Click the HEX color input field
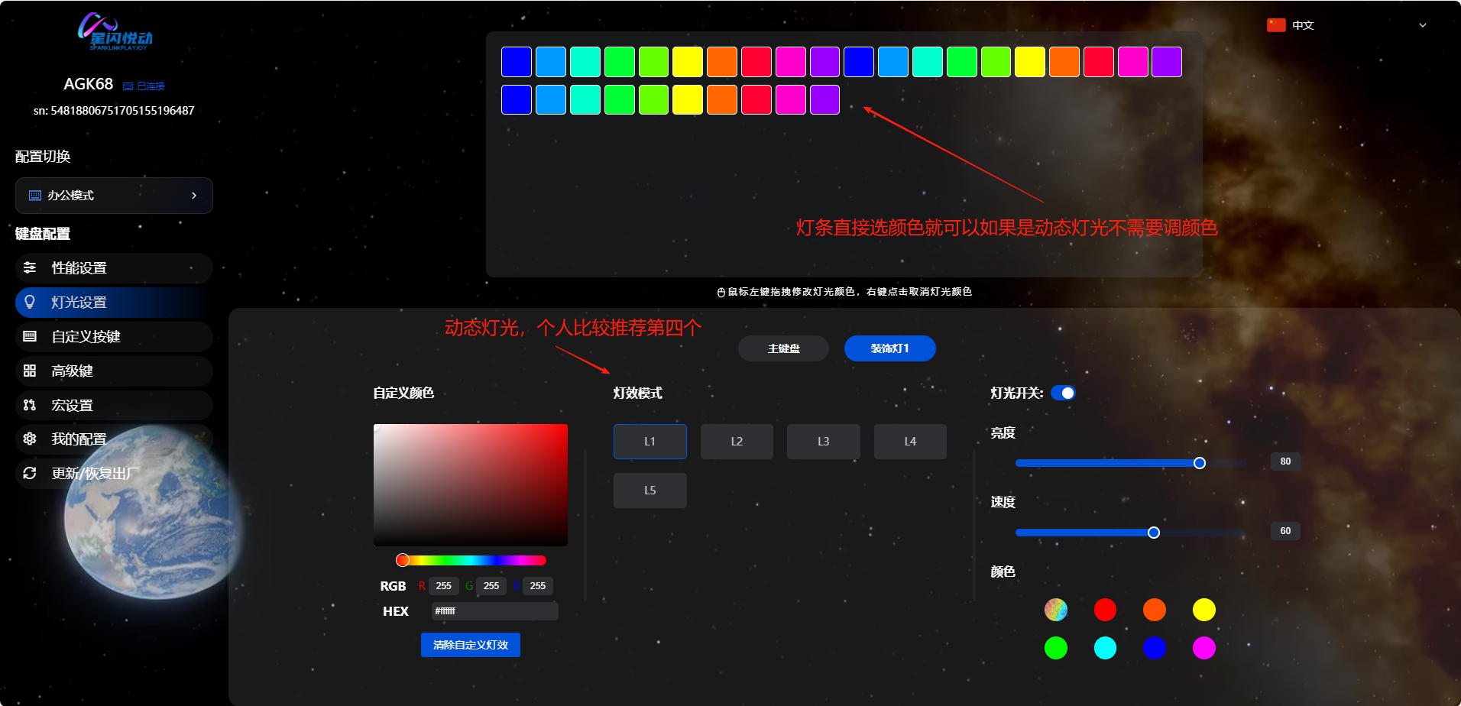This screenshot has width=1461, height=706. click(x=494, y=611)
